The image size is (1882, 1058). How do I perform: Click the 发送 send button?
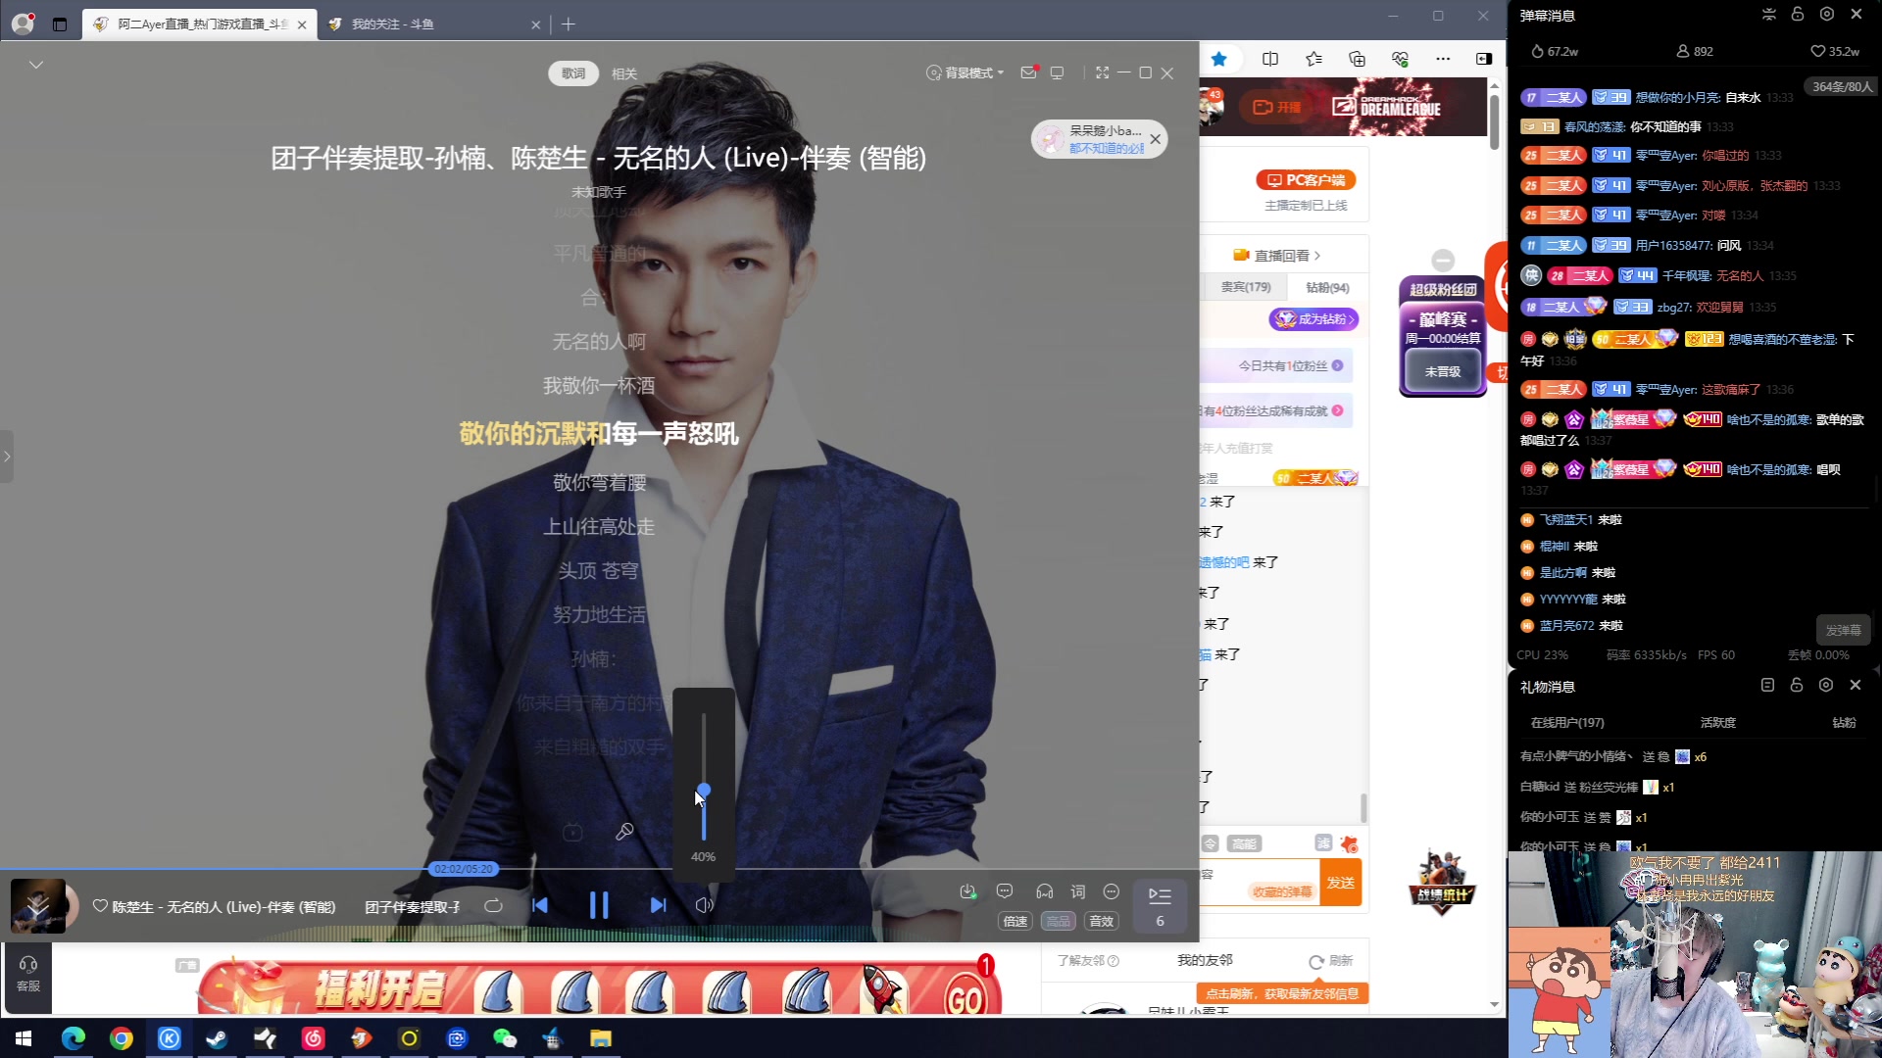point(1341,883)
